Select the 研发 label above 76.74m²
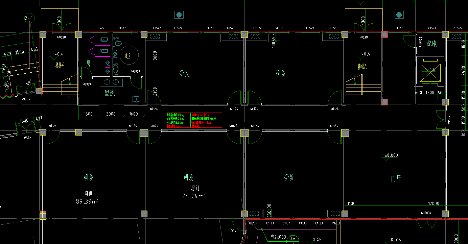This screenshot has height=244, width=468. 189,177
